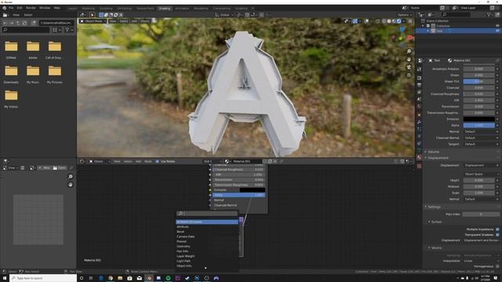The width and height of the screenshot is (502, 282).
Task: Switch to the Animation workspace tab
Action: pyautogui.click(x=182, y=9)
